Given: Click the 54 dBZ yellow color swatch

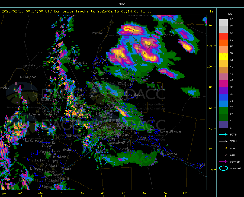Looking at the screenshot, I should coord(223,56).
